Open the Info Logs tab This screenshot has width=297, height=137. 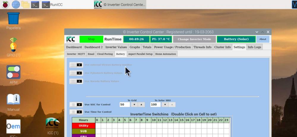tap(255, 47)
